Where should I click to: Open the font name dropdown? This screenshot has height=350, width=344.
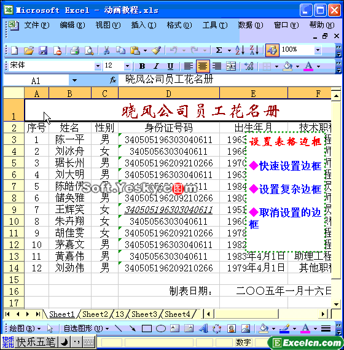[98, 66]
